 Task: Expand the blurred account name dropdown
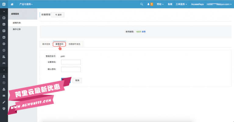(219, 4)
